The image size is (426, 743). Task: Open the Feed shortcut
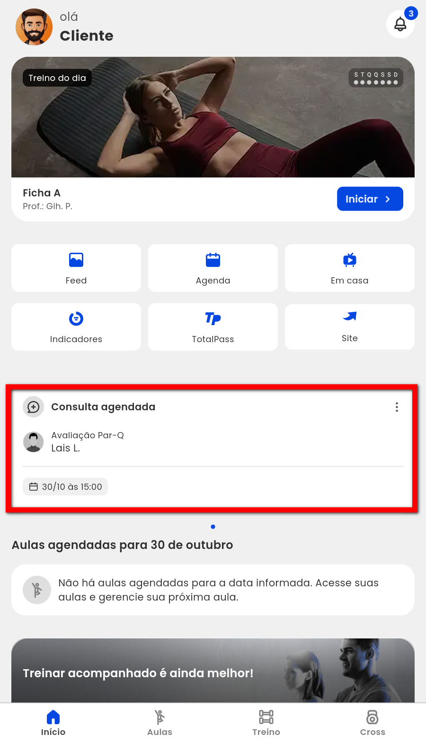coord(76,268)
